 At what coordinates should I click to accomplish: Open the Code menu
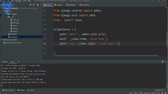pos(24,1)
